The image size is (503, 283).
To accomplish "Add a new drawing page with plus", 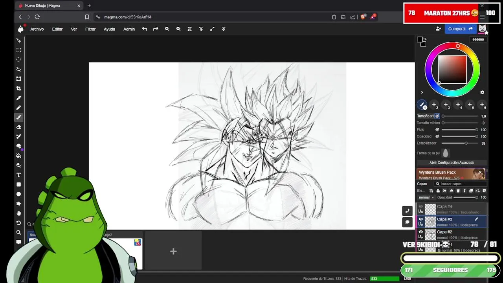I will pyautogui.click(x=173, y=251).
